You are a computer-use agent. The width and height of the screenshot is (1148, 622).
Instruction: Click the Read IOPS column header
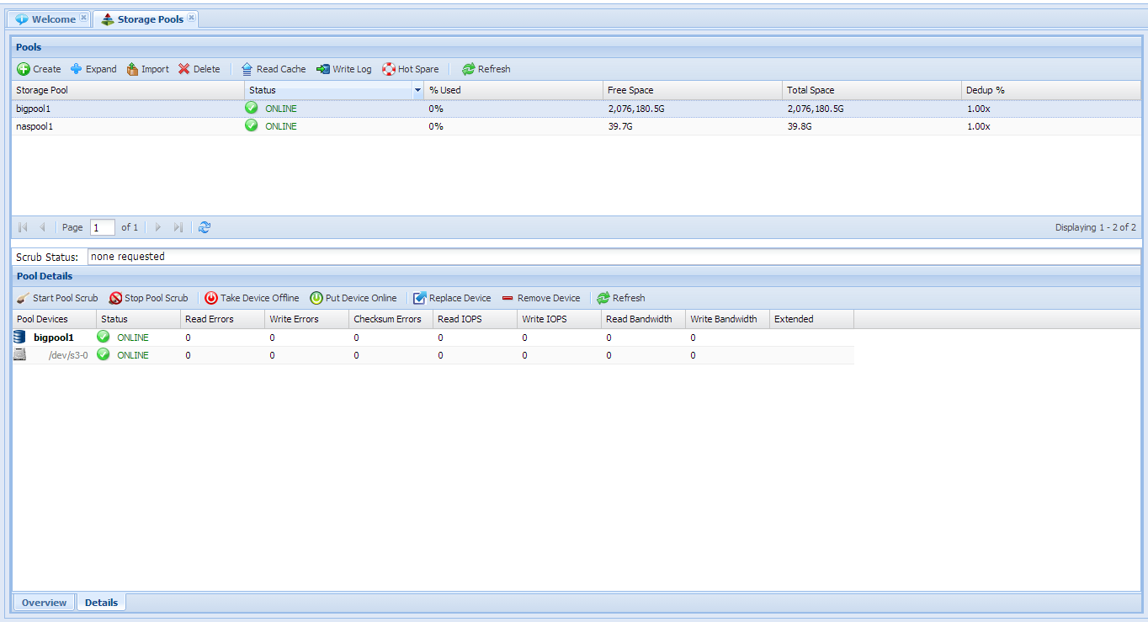click(x=476, y=319)
